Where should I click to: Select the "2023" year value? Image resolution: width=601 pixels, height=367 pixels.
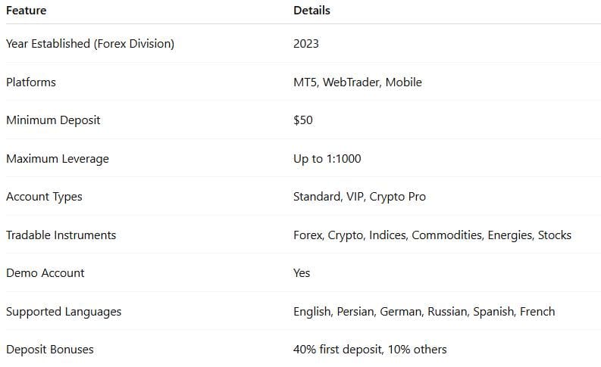click(x=306, y=44)
